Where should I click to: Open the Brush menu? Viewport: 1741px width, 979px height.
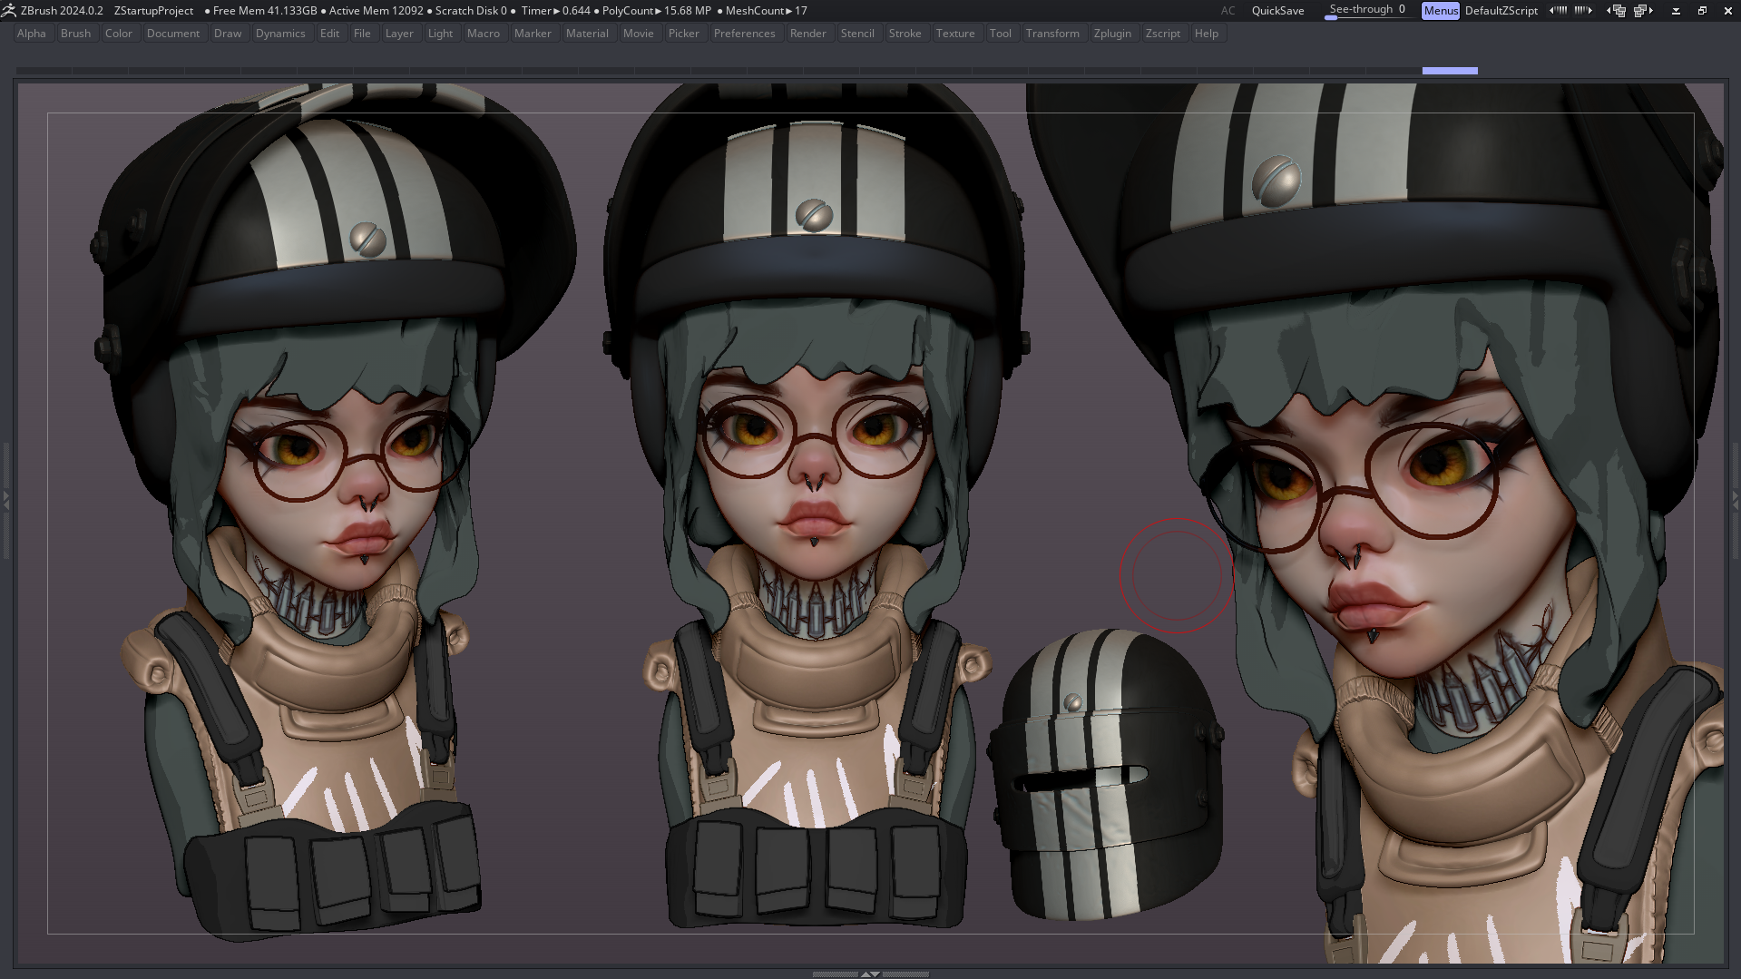75,34
